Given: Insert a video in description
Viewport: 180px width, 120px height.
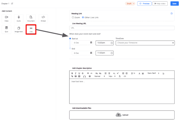Looking at the screenshot, I should [79, 76].
